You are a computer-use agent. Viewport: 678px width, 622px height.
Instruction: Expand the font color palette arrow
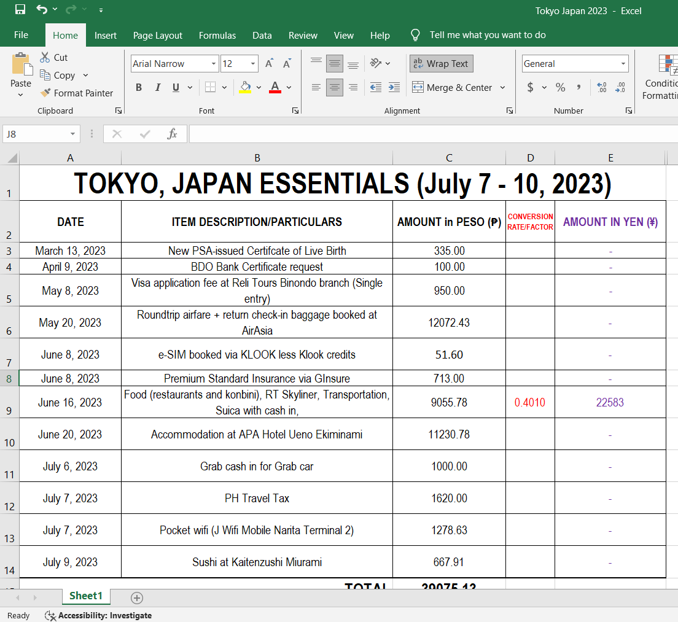click(x=289, y=87)
